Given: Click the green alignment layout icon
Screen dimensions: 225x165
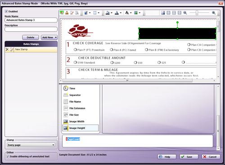Looking at the screenshot, I should [136, 13].
